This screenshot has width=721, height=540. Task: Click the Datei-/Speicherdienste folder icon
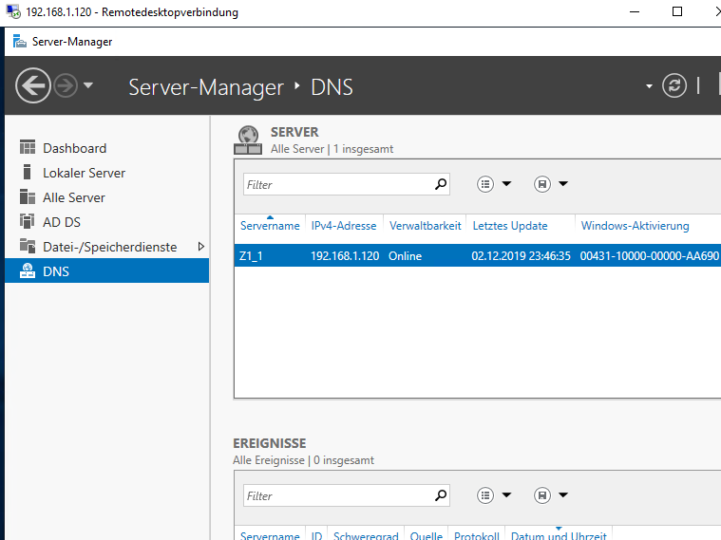click(x=28, y=246)
